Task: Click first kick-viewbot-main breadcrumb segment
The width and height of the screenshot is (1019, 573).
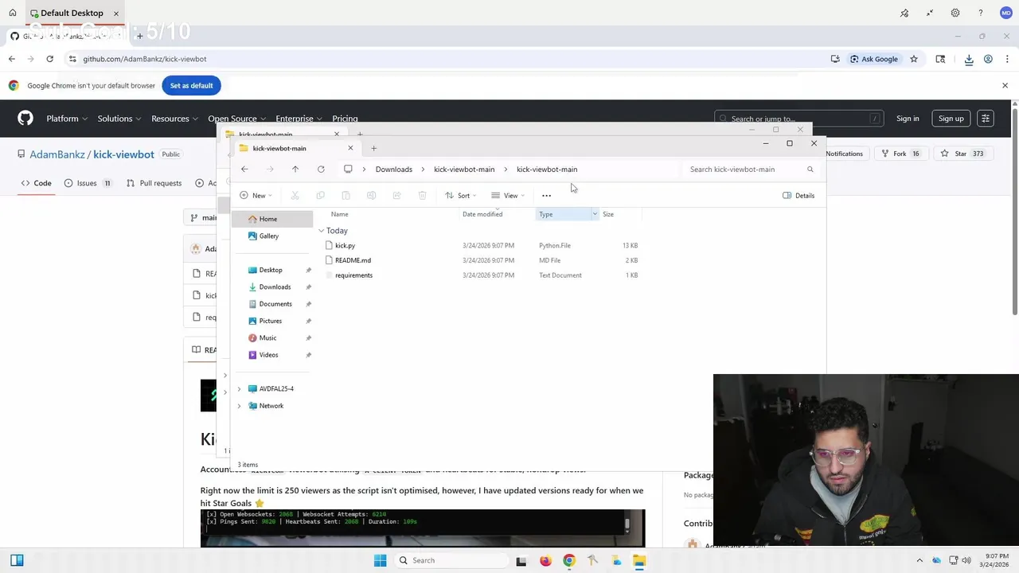Action: 464,170
